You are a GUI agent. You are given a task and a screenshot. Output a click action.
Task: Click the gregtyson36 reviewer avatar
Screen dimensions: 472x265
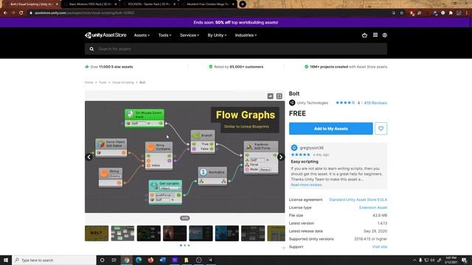point(294,147)
